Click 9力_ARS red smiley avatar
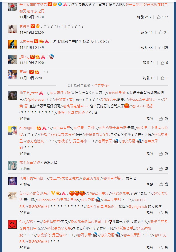 click(12, 224)
